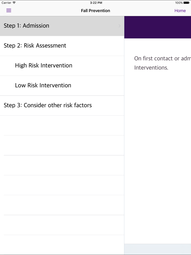
Task: Open Step 2: Risk Assessment
Action: click(35, 46)
